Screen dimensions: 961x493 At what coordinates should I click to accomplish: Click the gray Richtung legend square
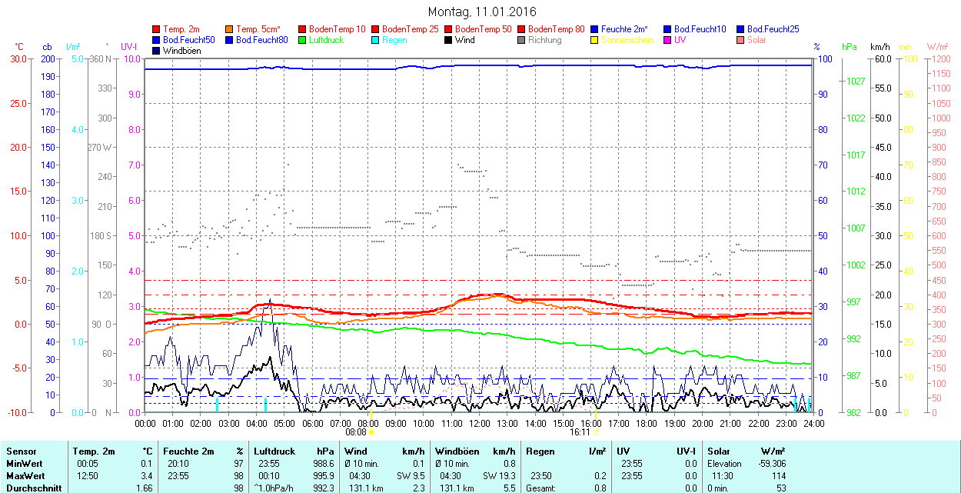click(x=522, y=40)
